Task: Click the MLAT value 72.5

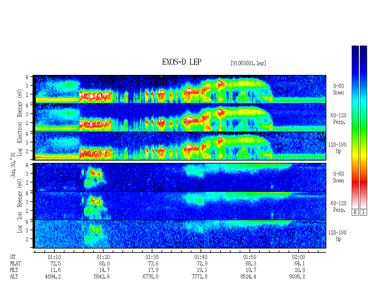Action: (x=55, y=264)
